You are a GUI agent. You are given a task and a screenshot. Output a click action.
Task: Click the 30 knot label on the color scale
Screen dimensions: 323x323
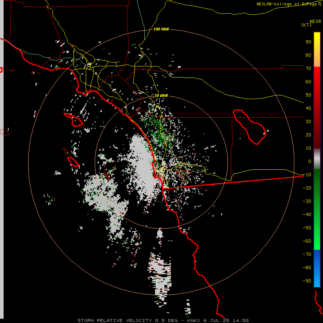[x=308, y=122]
